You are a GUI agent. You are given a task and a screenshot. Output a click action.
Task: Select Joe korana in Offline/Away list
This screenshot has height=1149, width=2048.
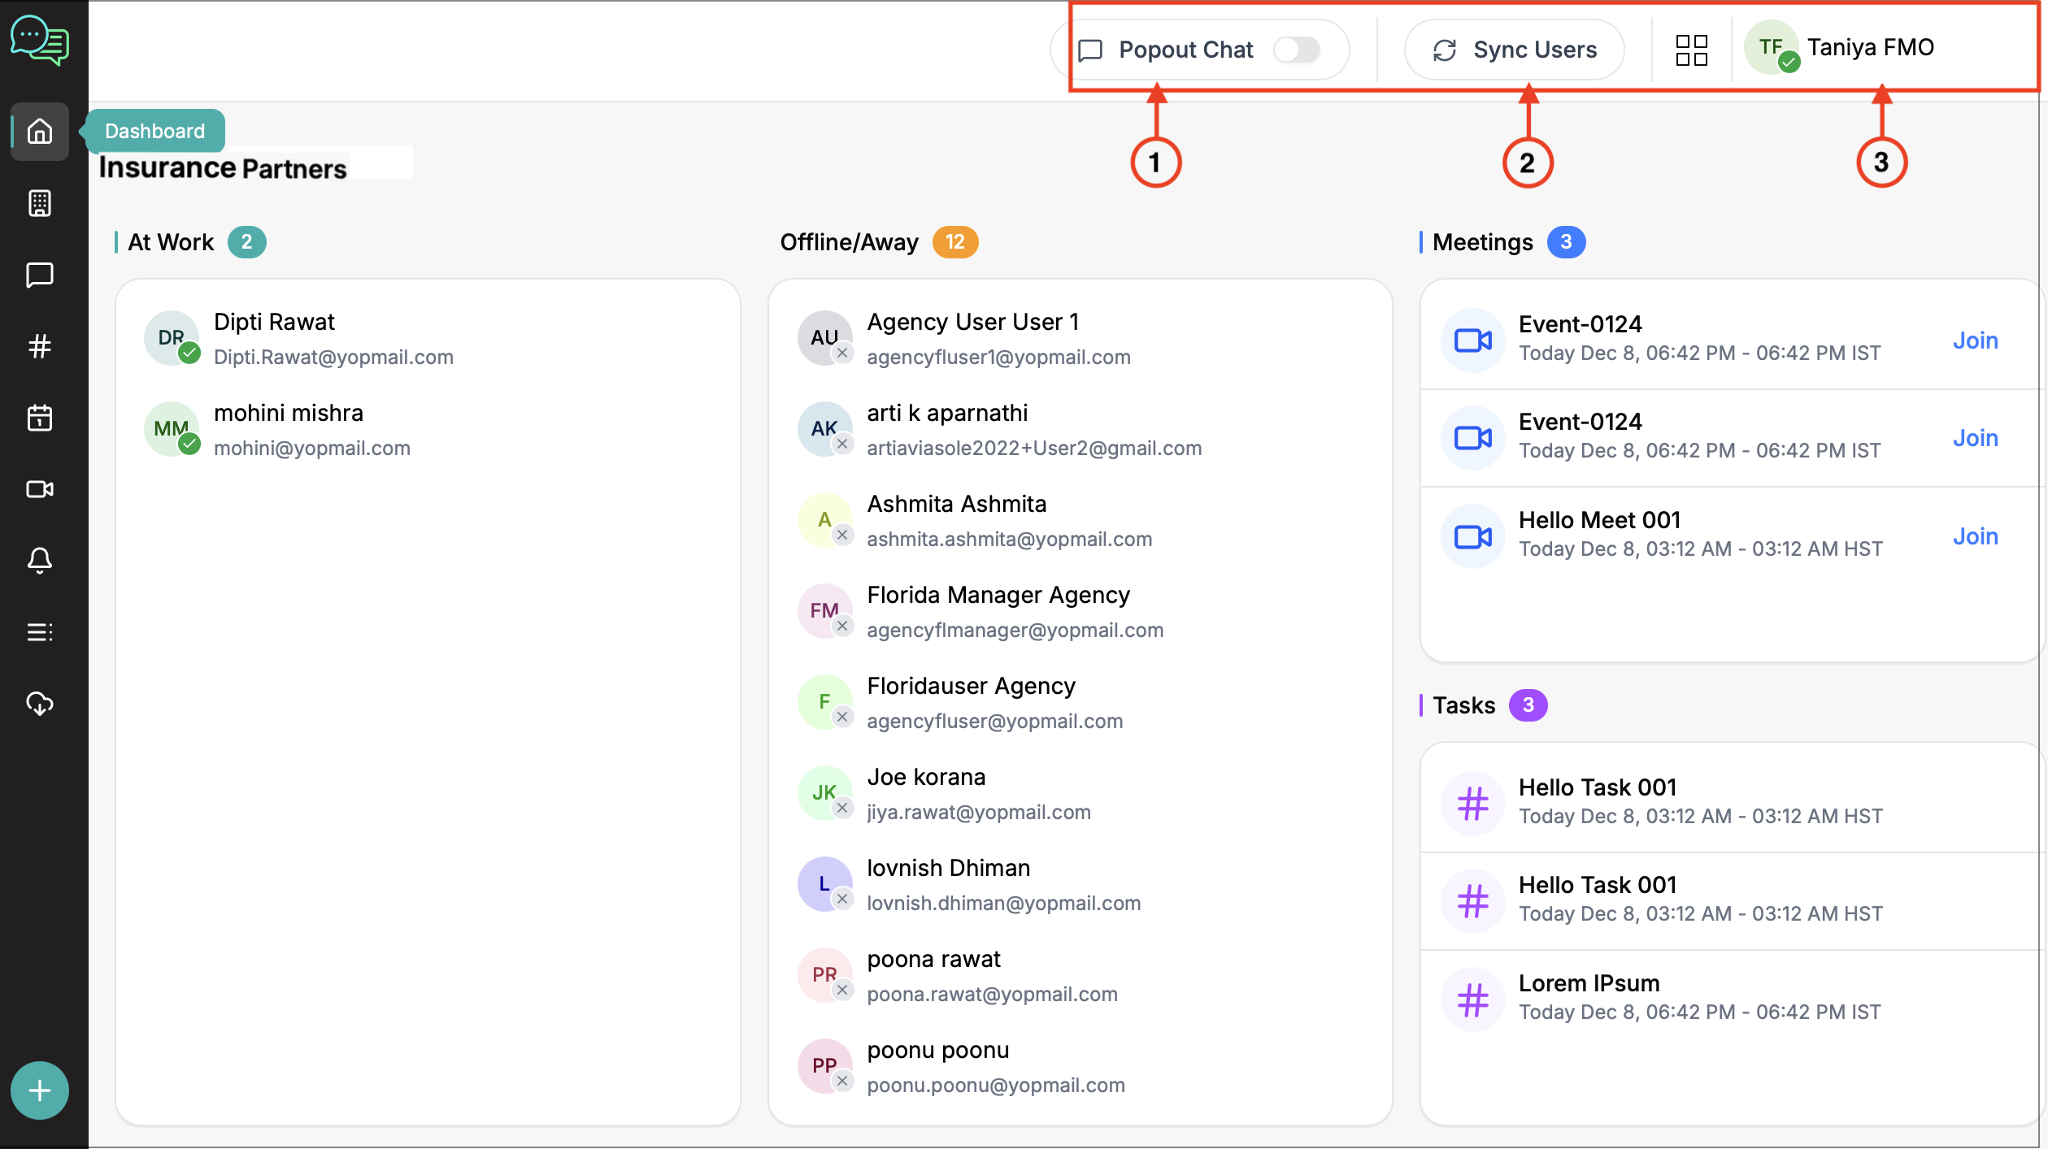(x=925, y=778)
